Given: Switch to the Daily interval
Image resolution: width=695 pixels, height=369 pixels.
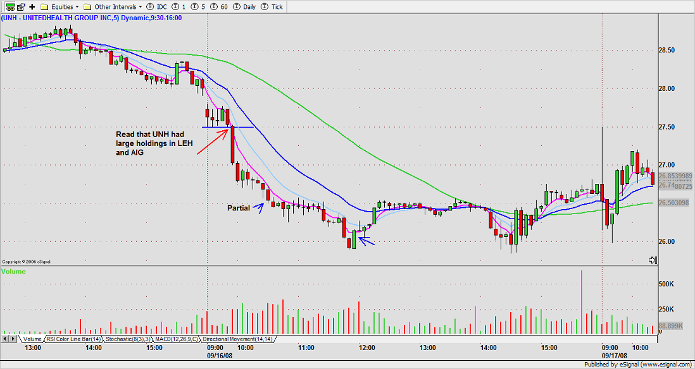Looking at the screenshot, I should click(244, 7).
